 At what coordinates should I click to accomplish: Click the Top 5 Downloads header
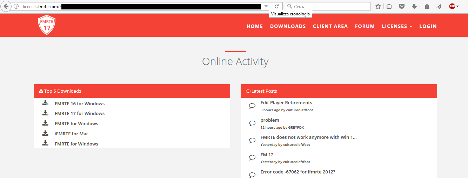pyautogui.click(x=132, y=91)
